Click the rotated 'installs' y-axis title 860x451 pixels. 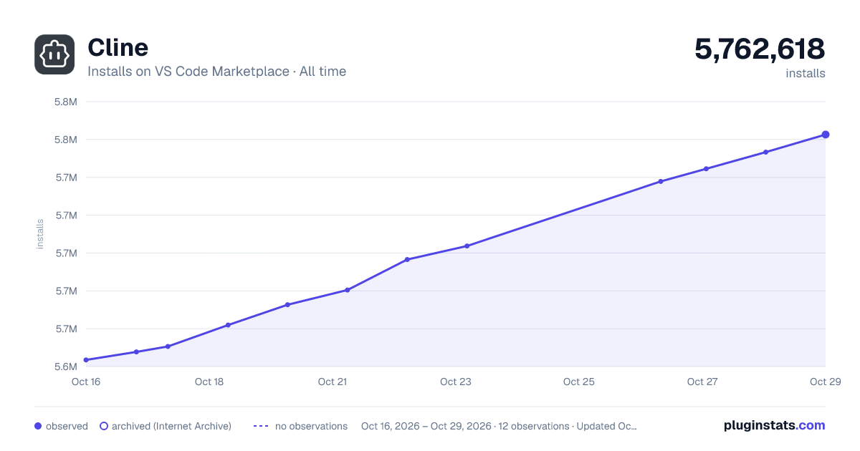click(40, 234)
